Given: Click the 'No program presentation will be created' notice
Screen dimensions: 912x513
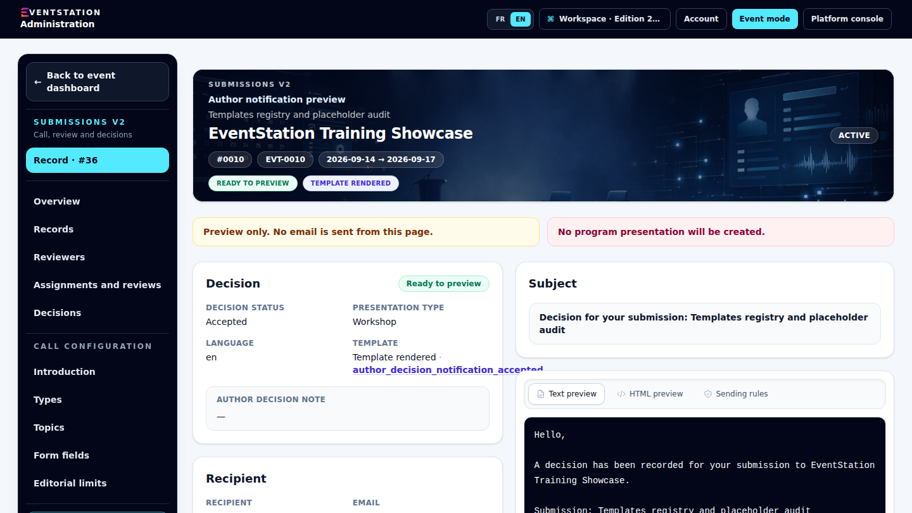Looking at the screenshot, I should [x=721, y=232].
